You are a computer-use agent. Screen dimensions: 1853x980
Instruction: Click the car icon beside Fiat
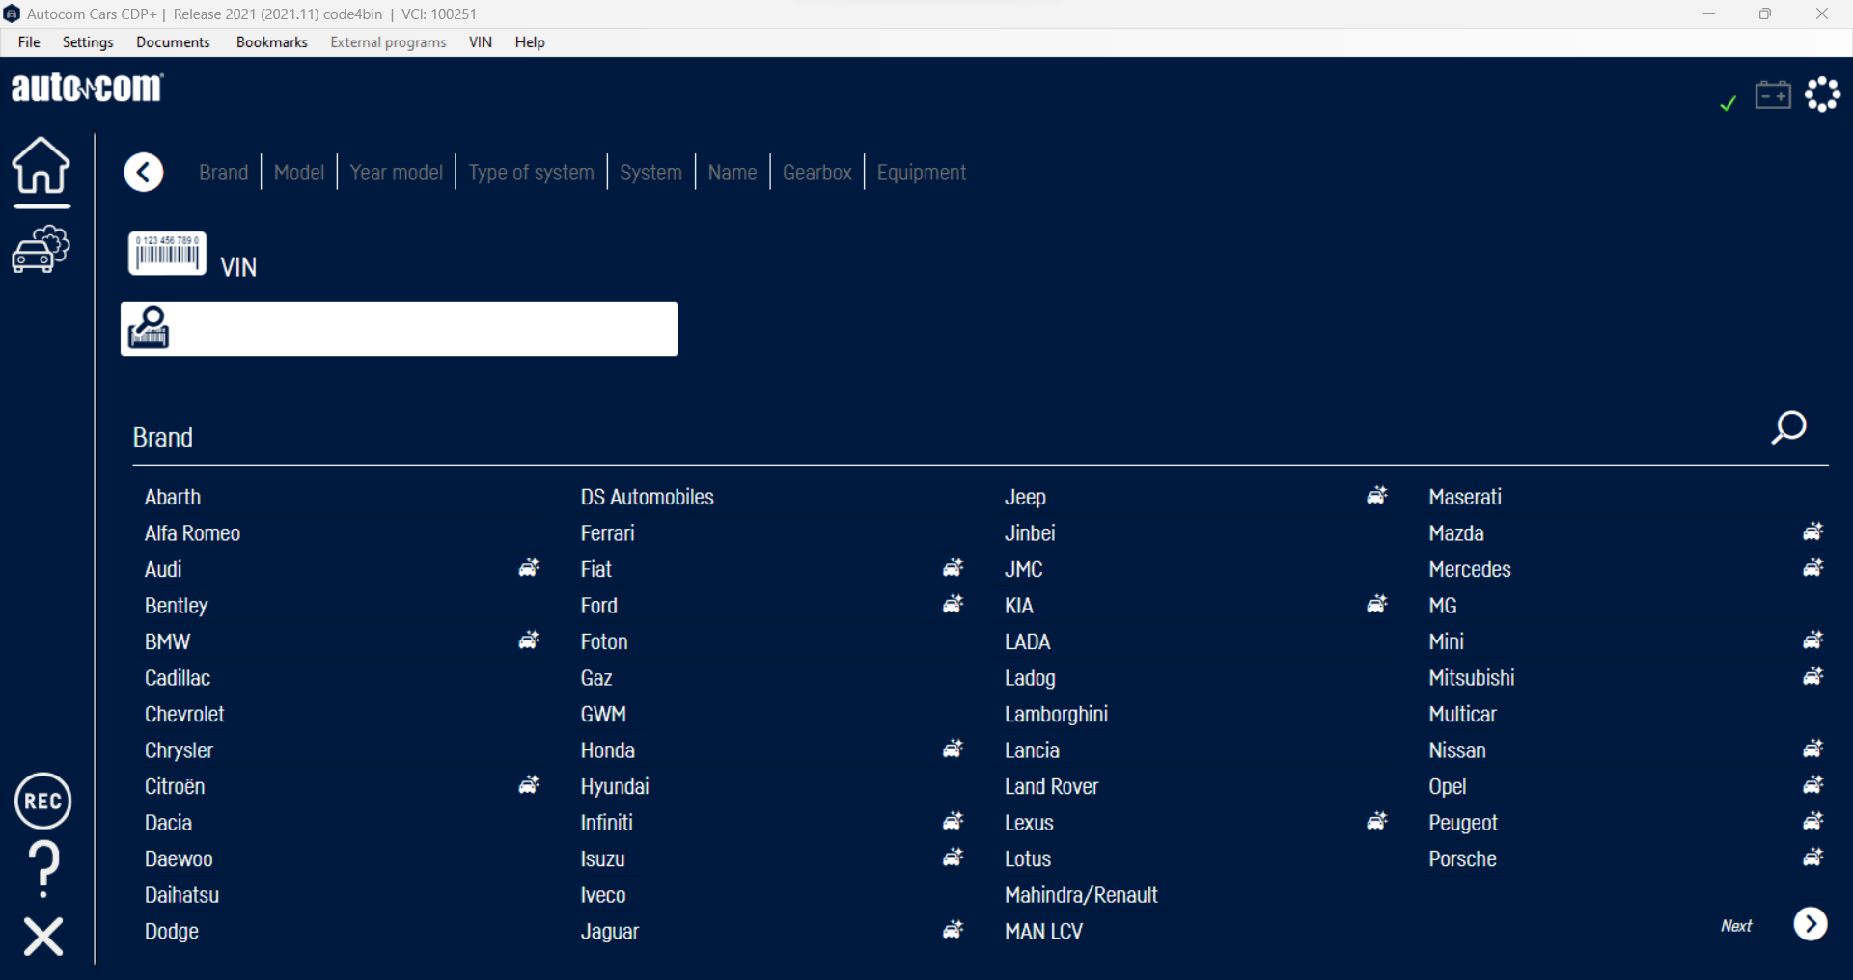954,568
